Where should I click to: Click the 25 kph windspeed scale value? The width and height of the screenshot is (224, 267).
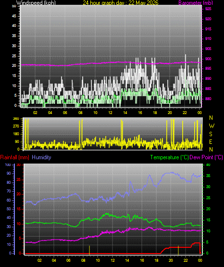14,56
